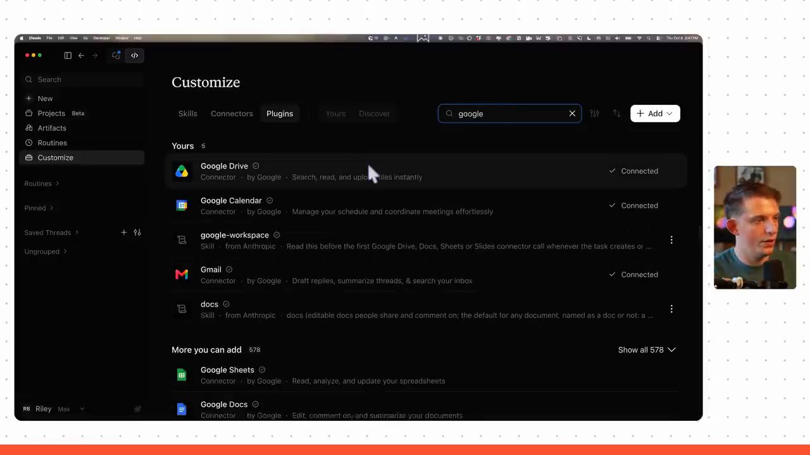Open the Riley account menu
Viewport: 810px width, 455px height.
[53, 409]
